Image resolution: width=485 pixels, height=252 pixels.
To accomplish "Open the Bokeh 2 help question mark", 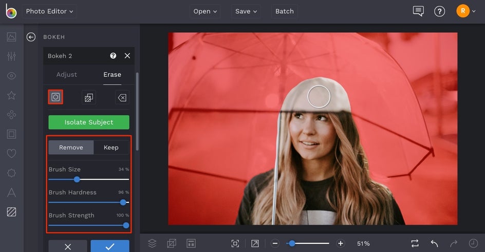I will pyautogui.click(x=113, y=56).
